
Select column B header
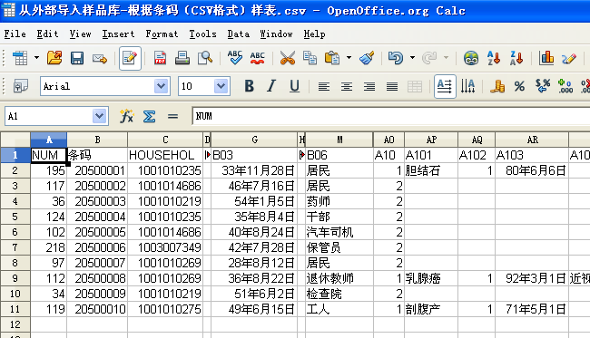coord(97,140)
